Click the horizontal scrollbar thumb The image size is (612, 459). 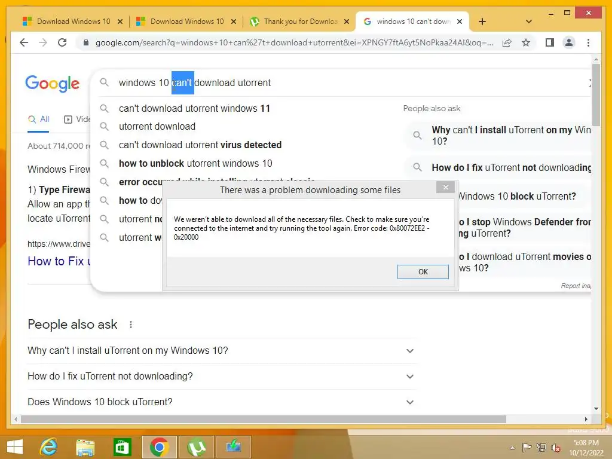coord(264,419)
